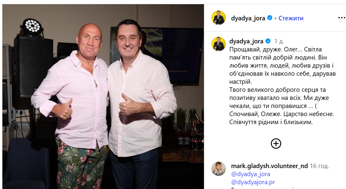This screenshot has height=189, width=346.
Task: Click the bald man in floral shorts
Action: click(x=73, y=106)
